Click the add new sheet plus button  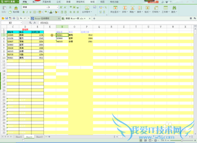(x=49, y=137)
